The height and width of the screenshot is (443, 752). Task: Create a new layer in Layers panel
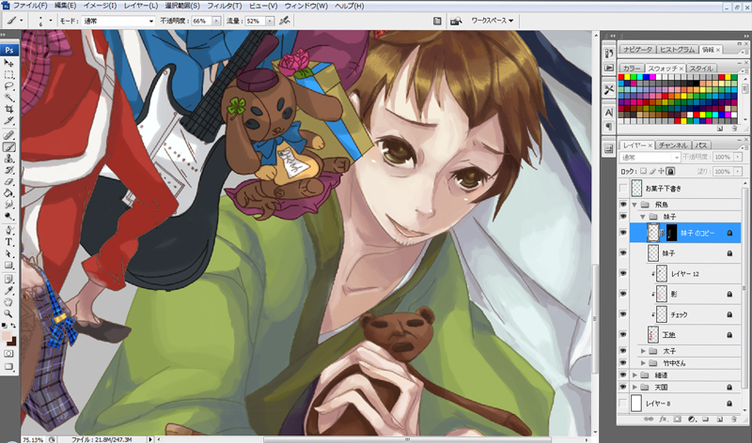[x=720, y=419]
